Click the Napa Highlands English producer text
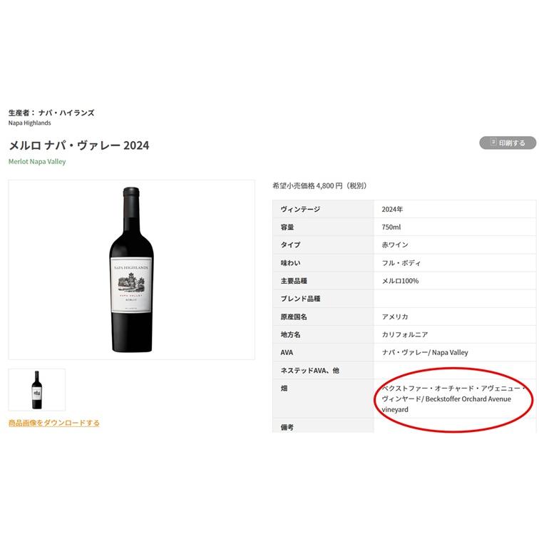Image resolution: width=539 pixels, height=539 pixels. pos(29,123)
